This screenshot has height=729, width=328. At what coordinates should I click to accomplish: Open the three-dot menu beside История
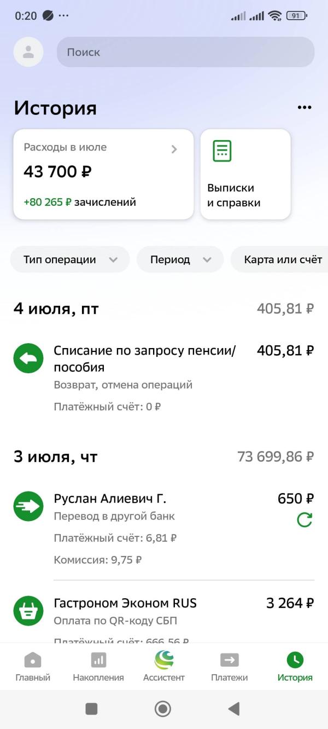[304, 108]
